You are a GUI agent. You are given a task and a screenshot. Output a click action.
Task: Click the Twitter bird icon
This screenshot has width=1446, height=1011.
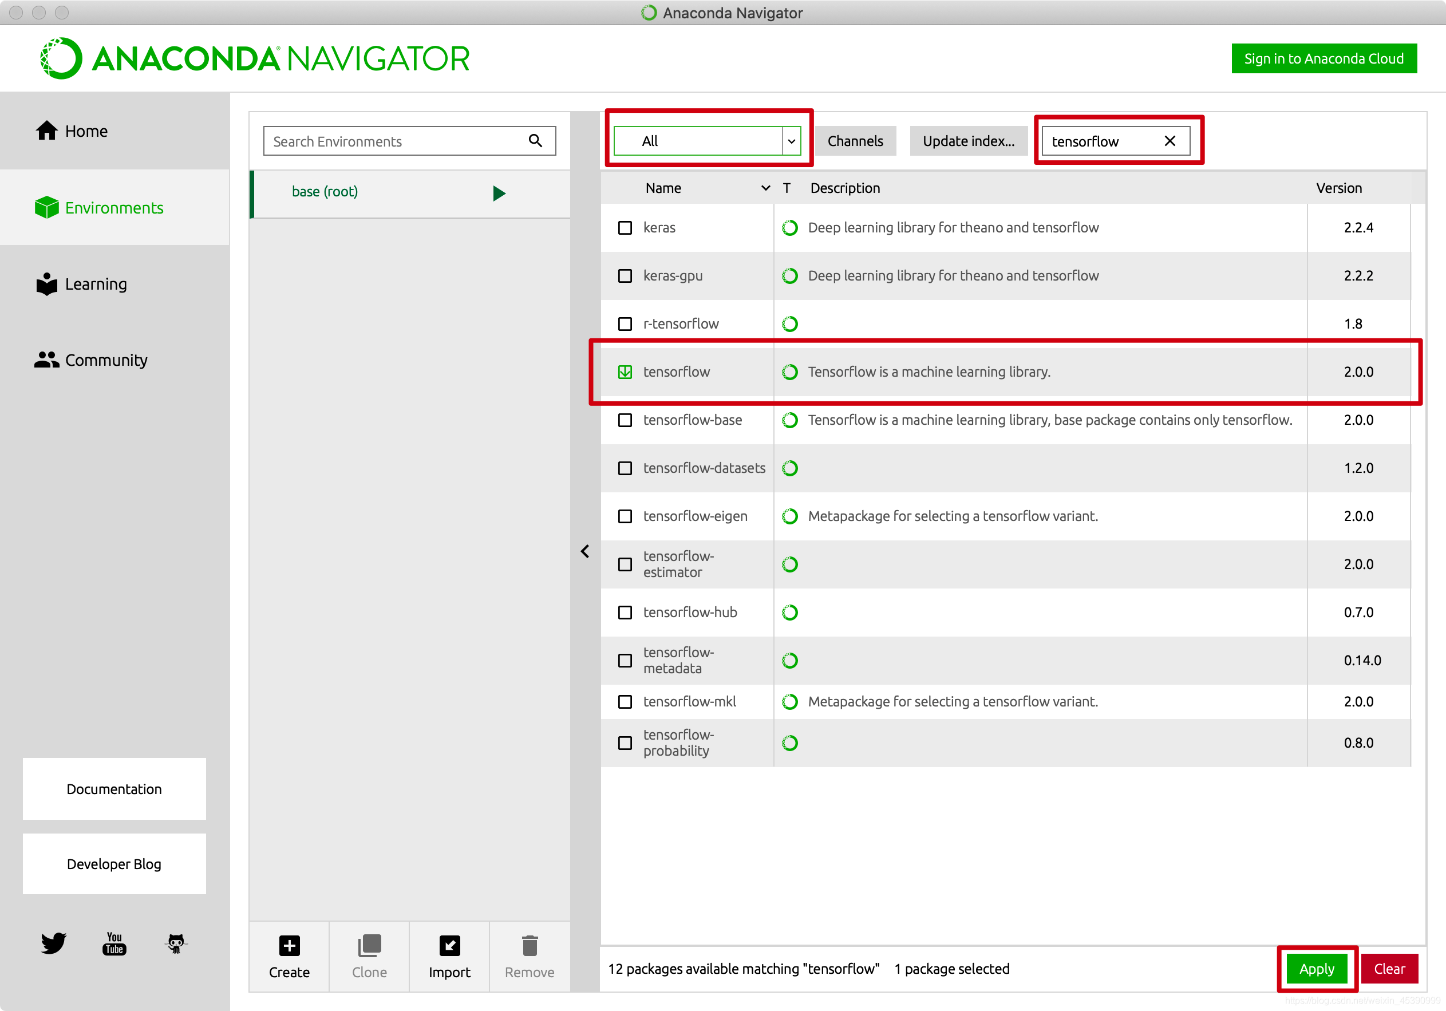54,943
